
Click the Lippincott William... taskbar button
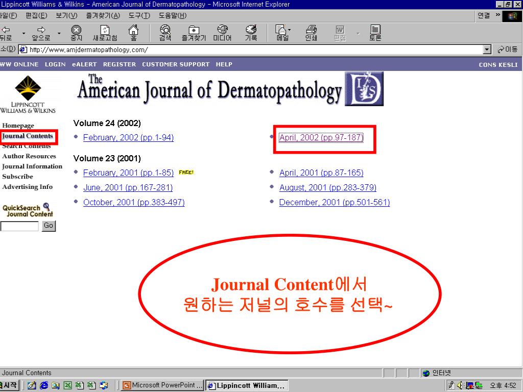click(x=247, y=385)
